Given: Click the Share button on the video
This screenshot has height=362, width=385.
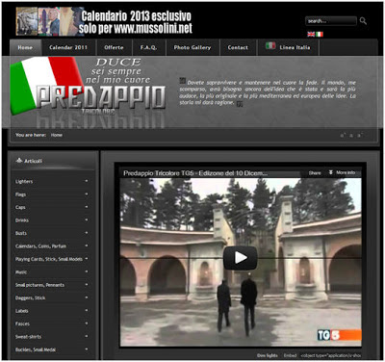Looking at the screenshot, I should [315, 172].
